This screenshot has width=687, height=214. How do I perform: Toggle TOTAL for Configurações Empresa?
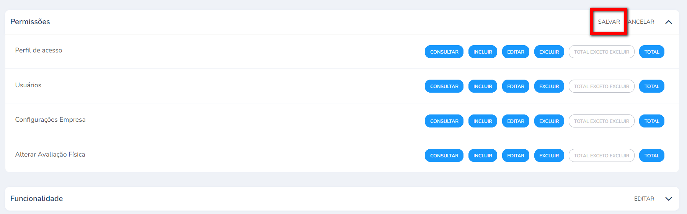click(x=651, y=121)
